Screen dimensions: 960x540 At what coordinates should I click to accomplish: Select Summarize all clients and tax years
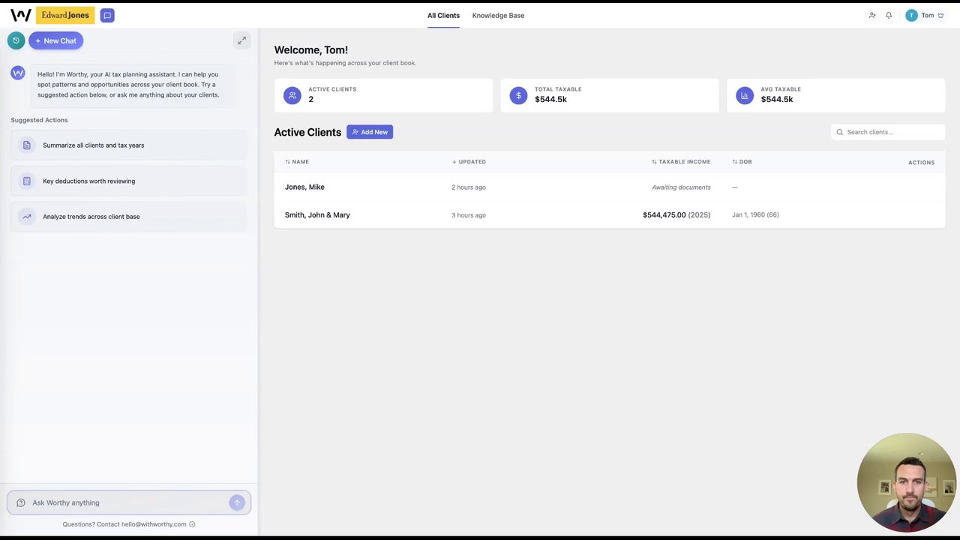click(x=129, y=145)
